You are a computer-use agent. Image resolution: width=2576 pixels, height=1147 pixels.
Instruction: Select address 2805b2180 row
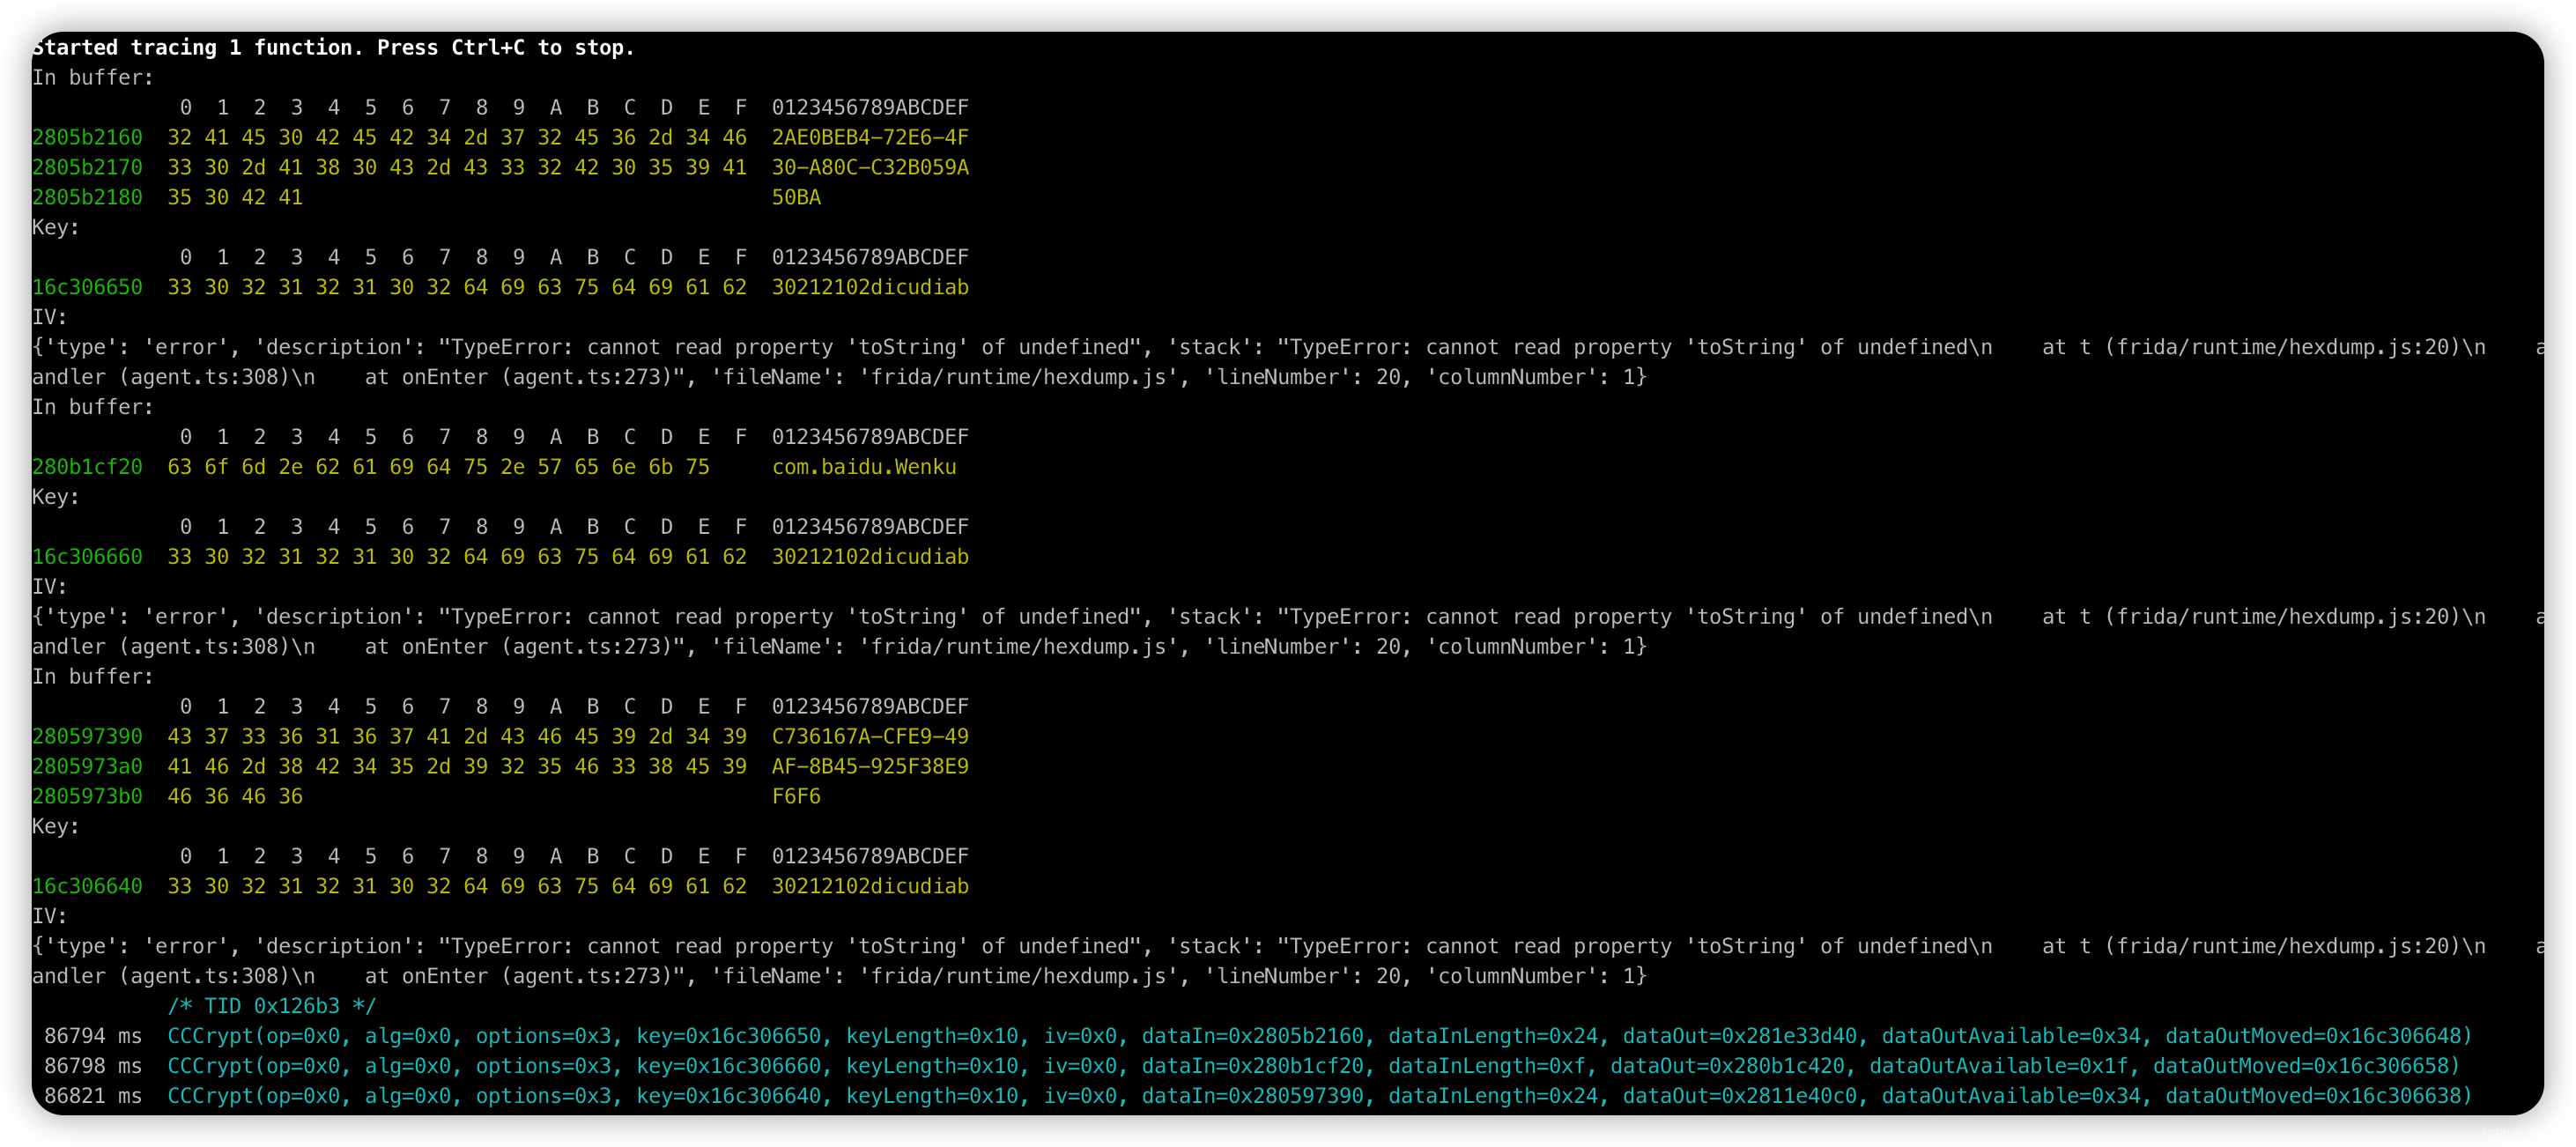click(426, 197)
